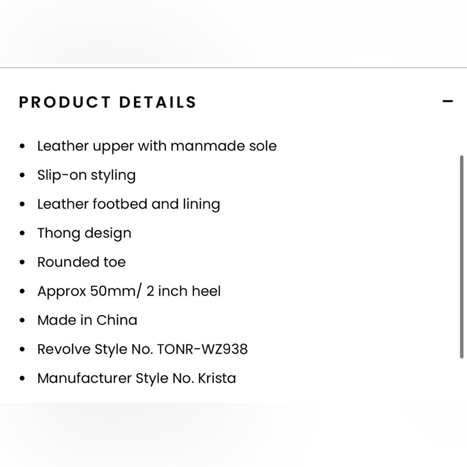Click the 'Slip-on styling' list item

[x=86, y=175]
